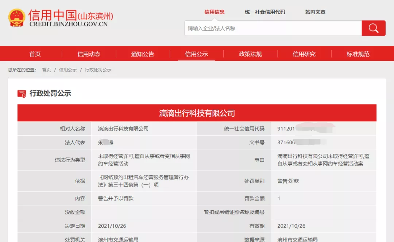
Task: Open the 信用研究 menu item
Action: tap(304, 54)
